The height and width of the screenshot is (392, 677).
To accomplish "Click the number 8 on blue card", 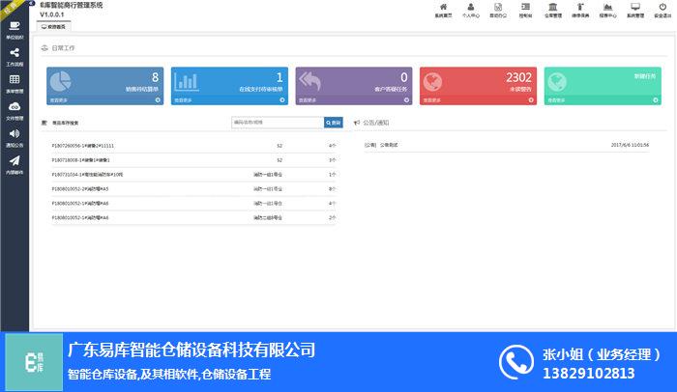I will [x=155, y=77].
